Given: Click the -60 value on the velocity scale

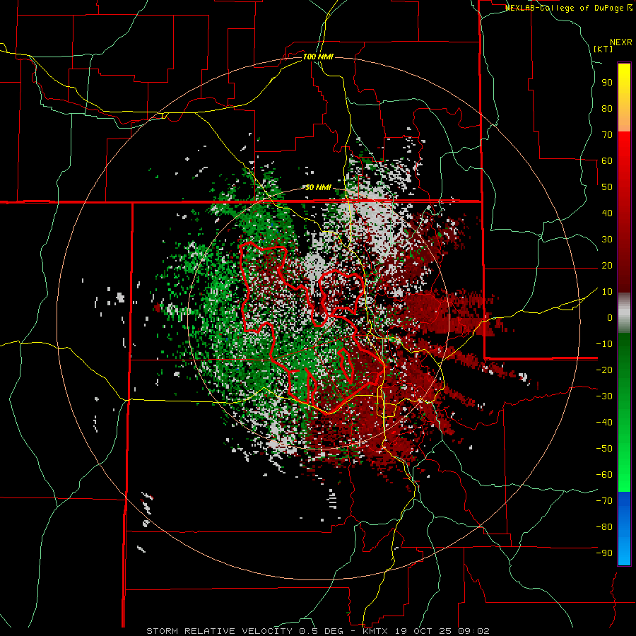Looking at the screenshot, I should 604,475.
